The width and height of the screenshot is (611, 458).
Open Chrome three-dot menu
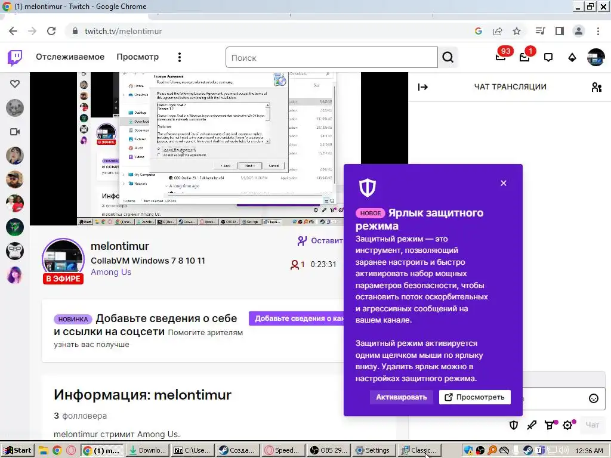click(x=598, y=31)
